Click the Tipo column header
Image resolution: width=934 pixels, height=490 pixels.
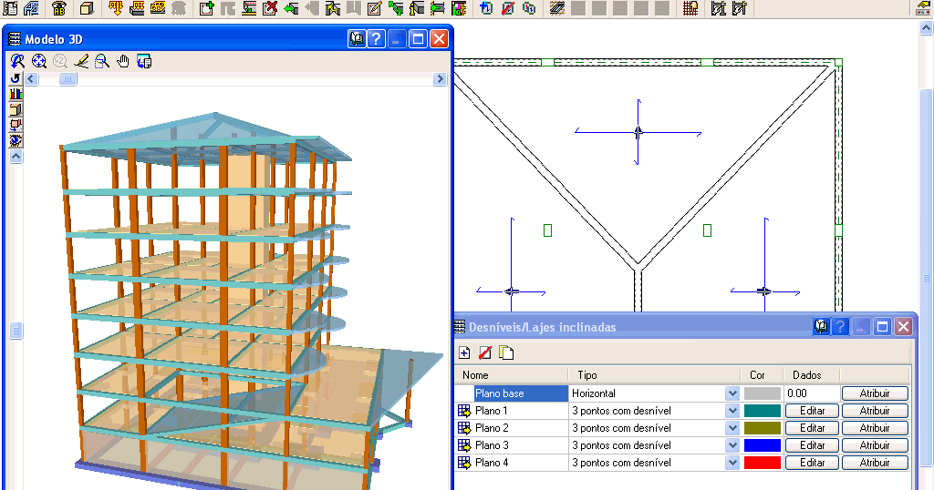[x=655, y=375]
